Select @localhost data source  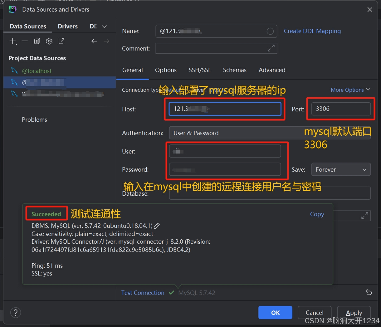[x=59, y=71]
